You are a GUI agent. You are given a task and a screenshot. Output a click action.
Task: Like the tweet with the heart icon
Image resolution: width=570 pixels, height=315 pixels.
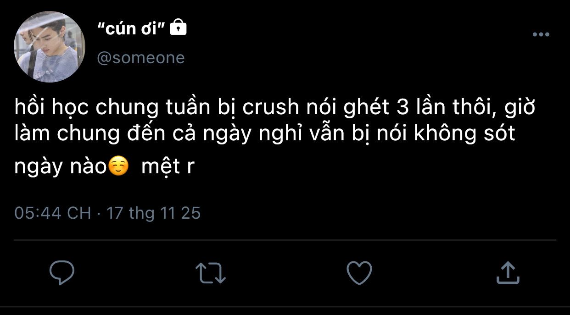359,273
